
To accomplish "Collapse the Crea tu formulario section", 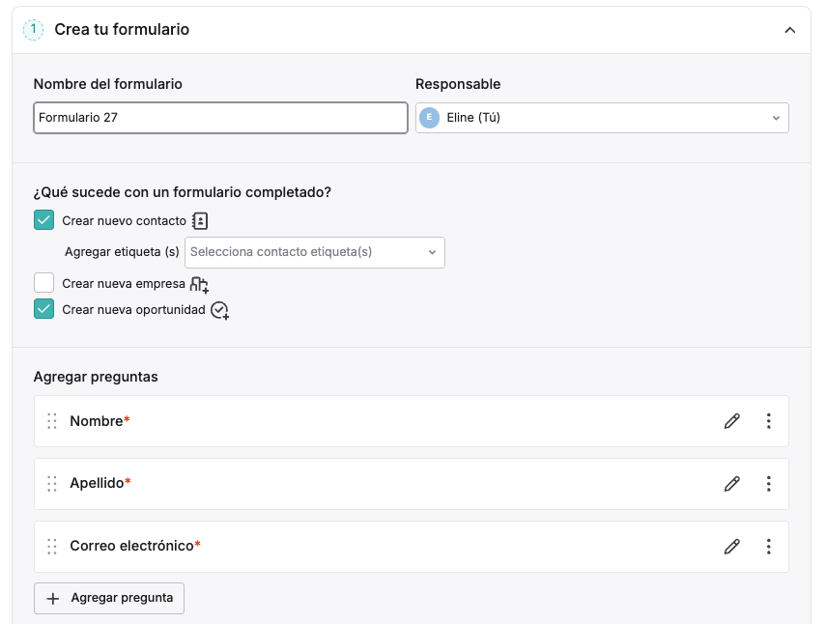I will [x=789, y=30].
